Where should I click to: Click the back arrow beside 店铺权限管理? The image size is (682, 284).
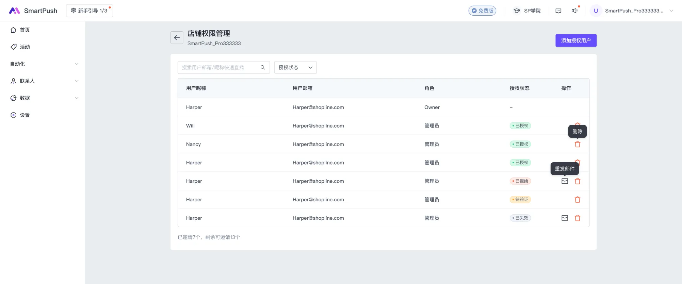pyautogui.click(x=177, y=38)
